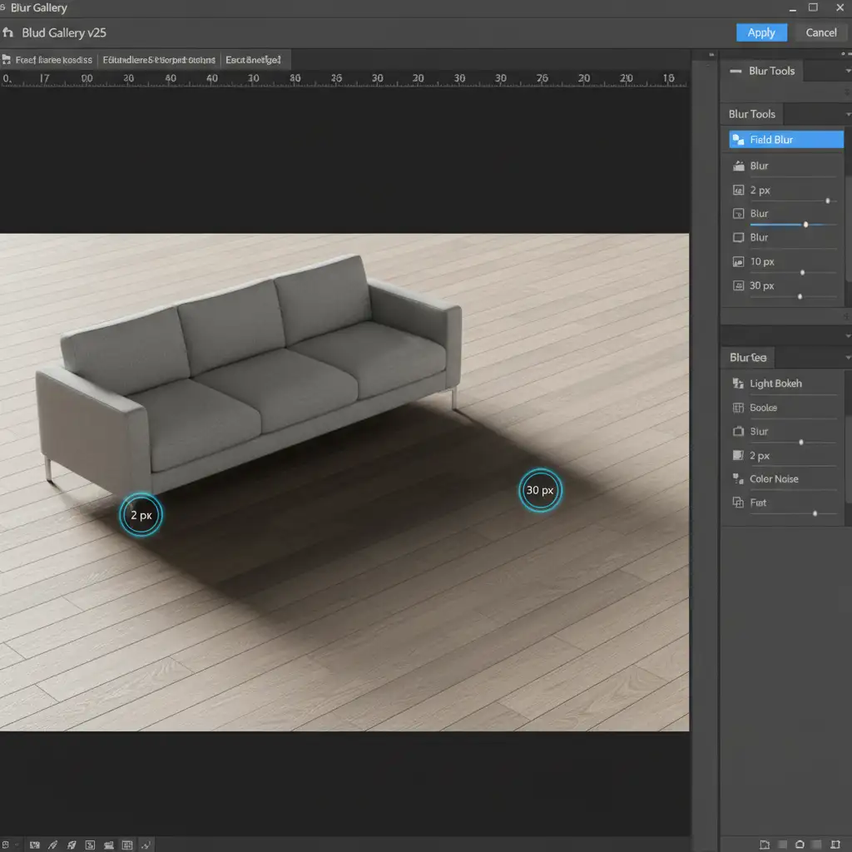Click the Light Bokeh icon
This screenshot has width=852, height=852.
pyautogui.click(x=737, y=384)
